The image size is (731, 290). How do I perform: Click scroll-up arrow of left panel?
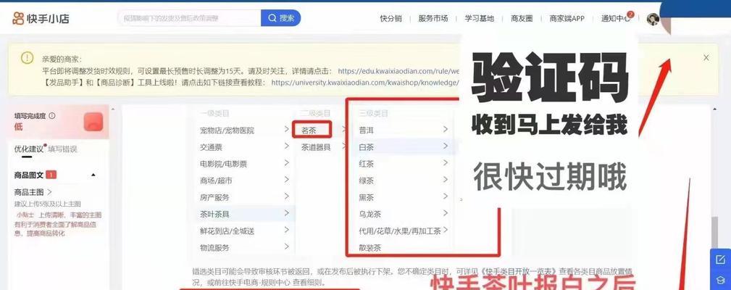click(x=112, y=109)
